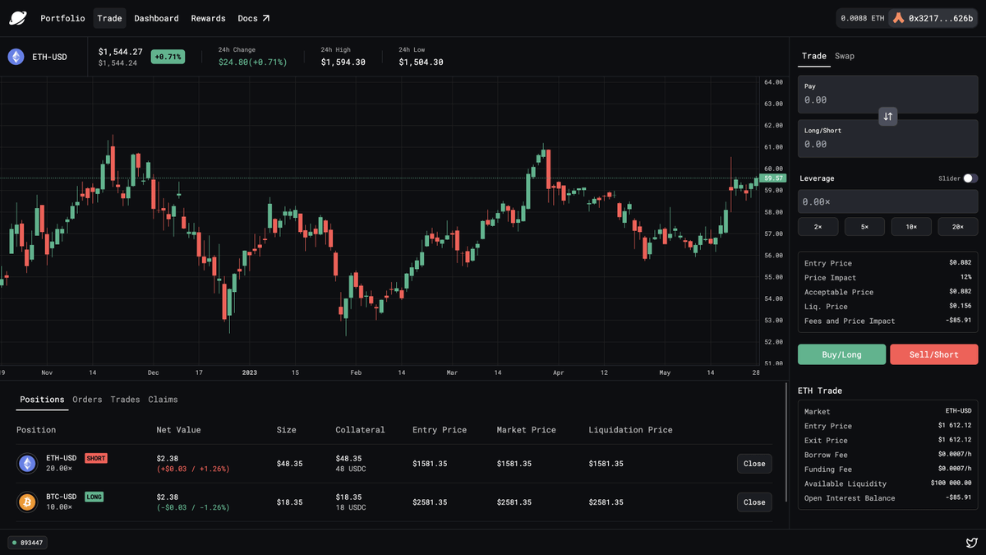Click the Ethereum icon on the ETH-USD position row
Screen dimensions: 986x555
[x=27, y=463]
